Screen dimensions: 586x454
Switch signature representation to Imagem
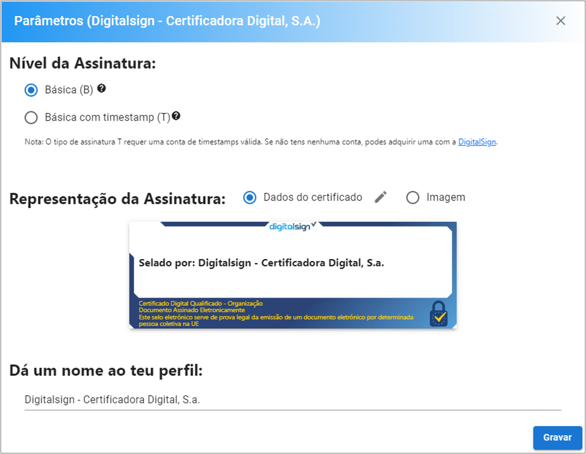click(x=412, y=197)
